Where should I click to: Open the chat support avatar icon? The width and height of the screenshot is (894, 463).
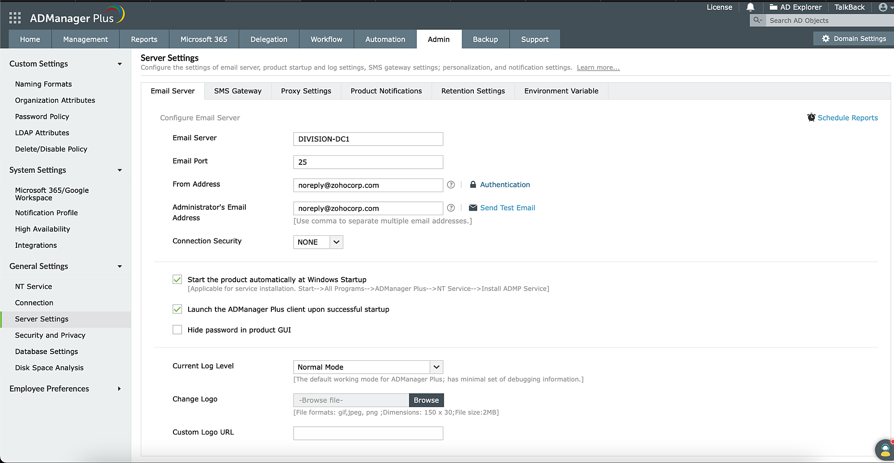coord(885,450)
